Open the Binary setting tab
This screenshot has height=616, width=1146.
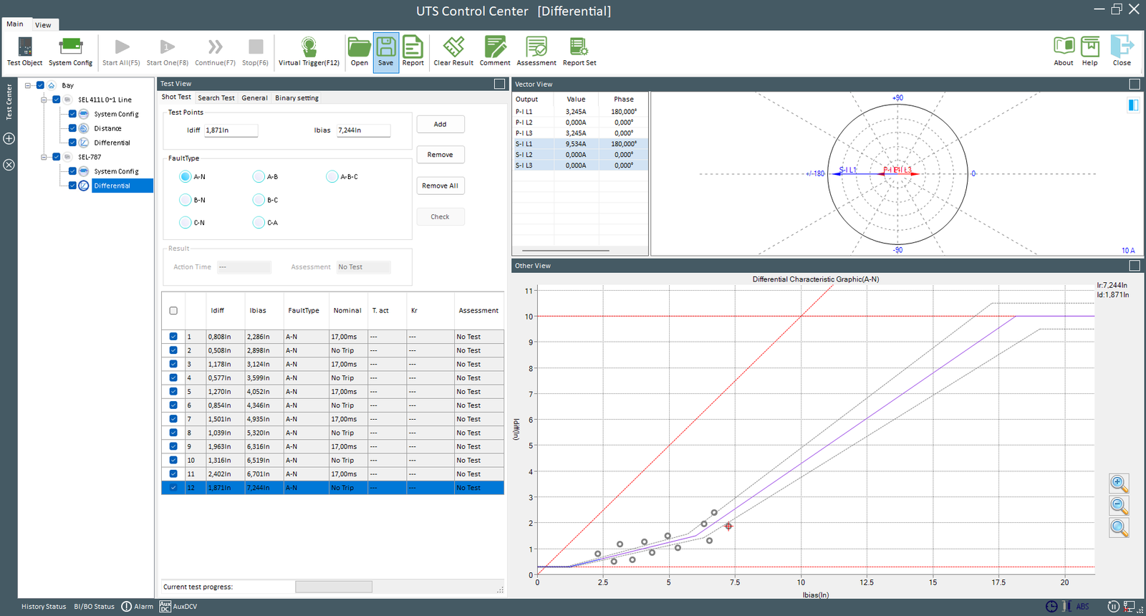(x=297, y=98)
